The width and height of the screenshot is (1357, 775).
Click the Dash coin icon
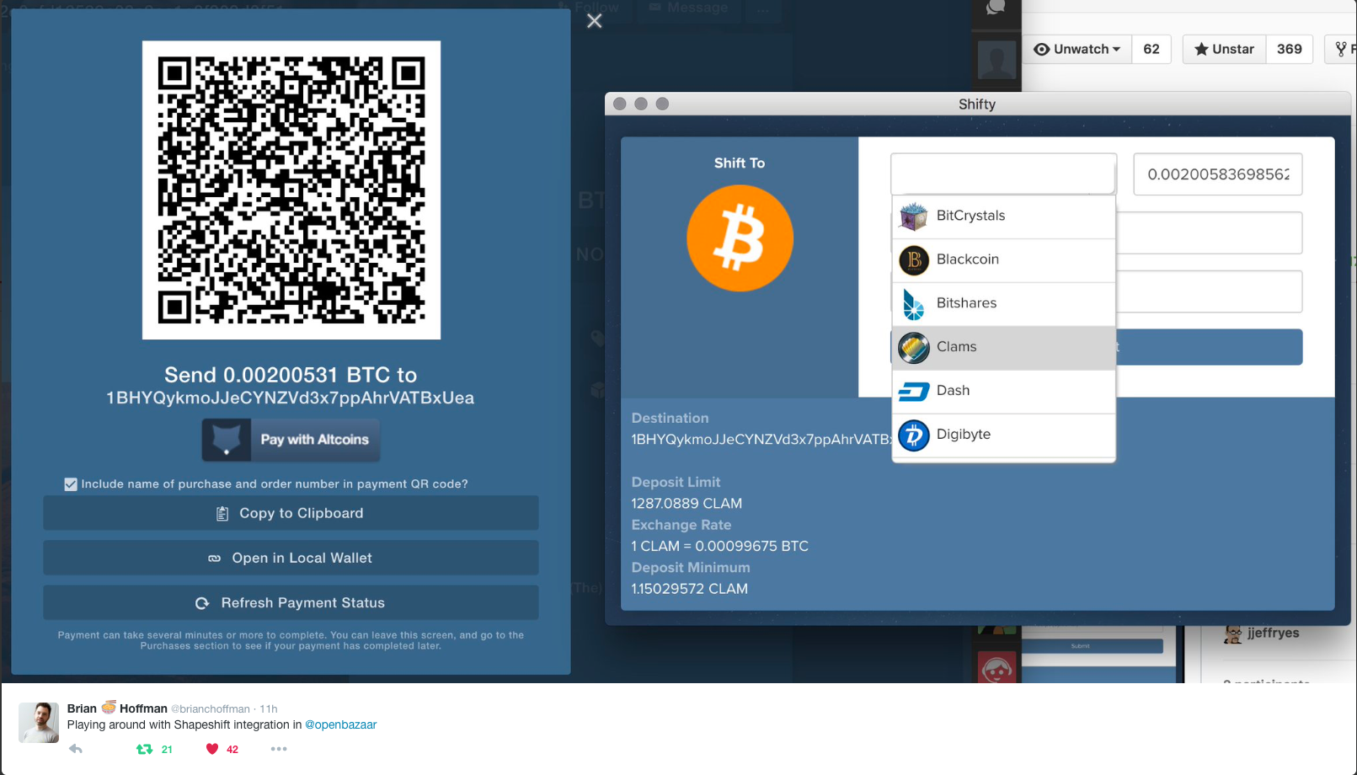click(914, 392)
